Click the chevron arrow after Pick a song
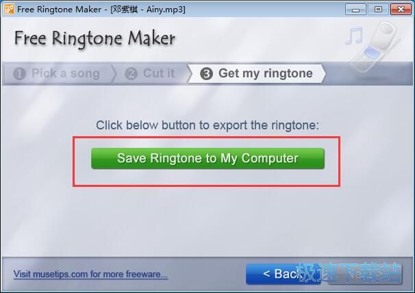Viewport: 415px width, 293px height. tap(114, 73)
